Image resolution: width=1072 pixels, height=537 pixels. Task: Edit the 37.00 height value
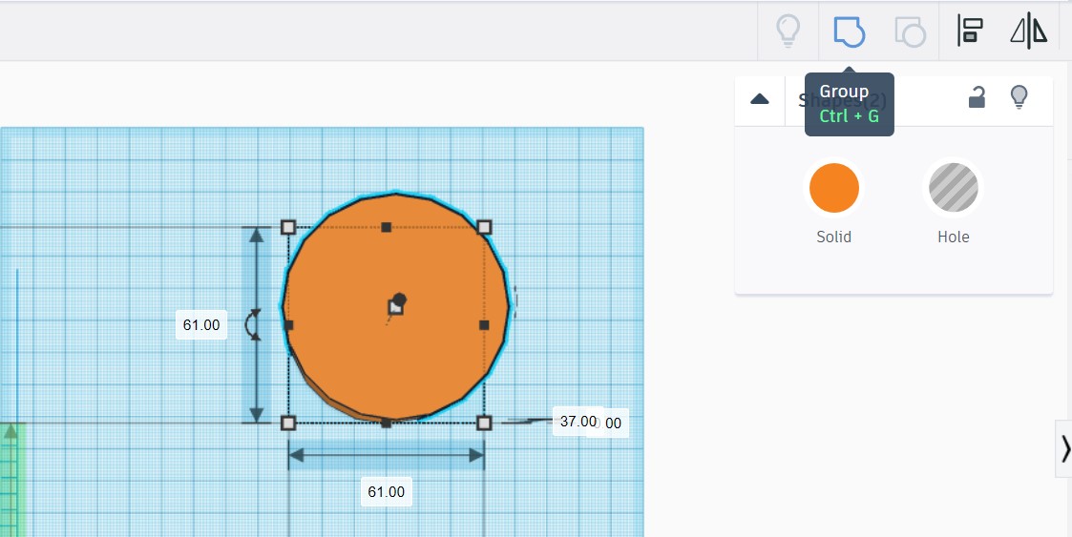coord(578,422)
